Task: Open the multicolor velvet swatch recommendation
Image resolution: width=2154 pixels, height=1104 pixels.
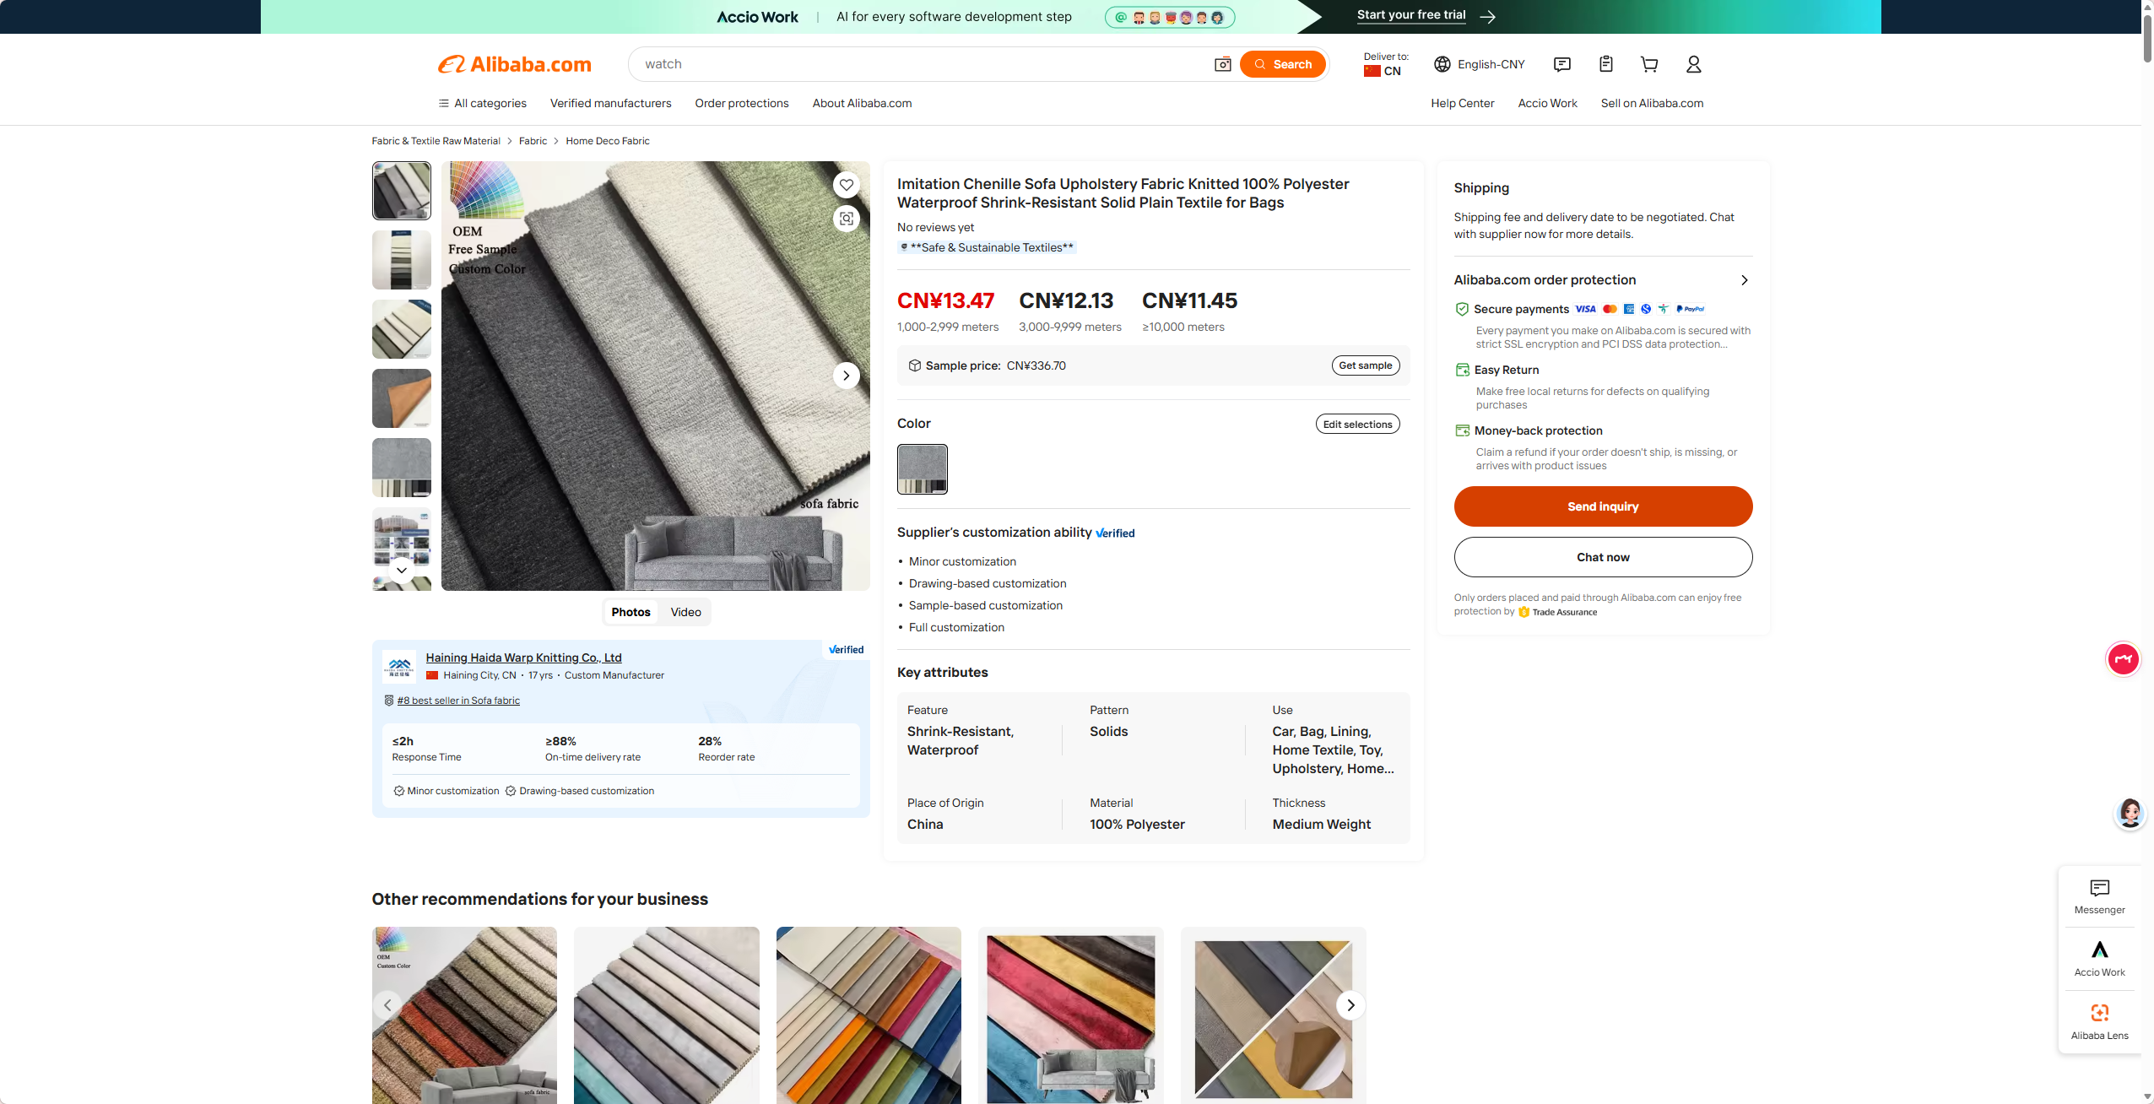Action: pyautogui.click(x=869, y=1015)
